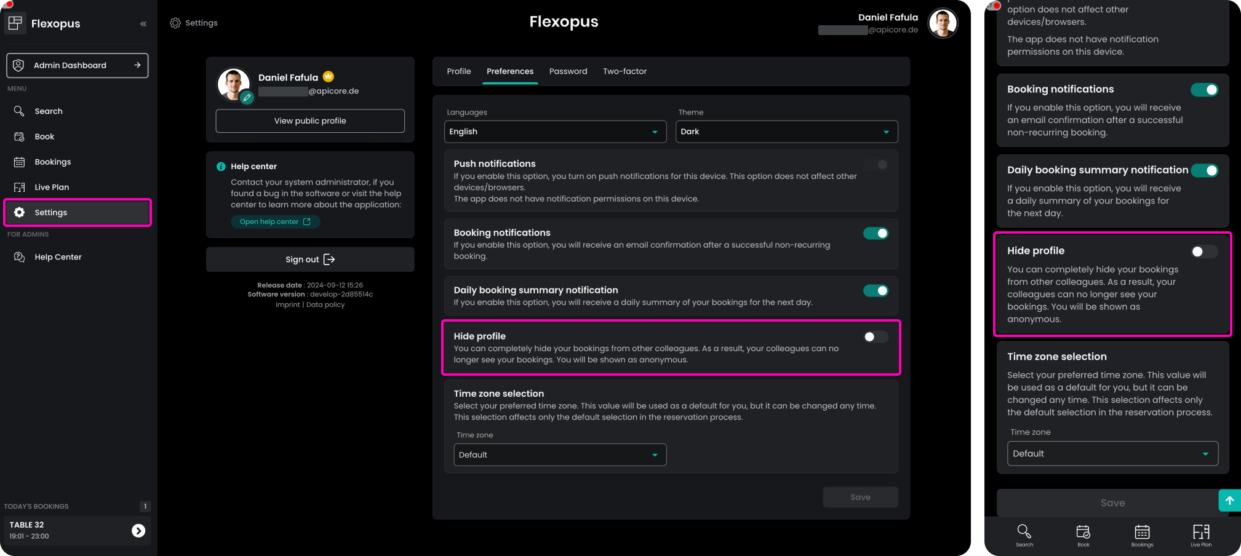Open Live Plan from bottom mobile bar
This screenshot has height=556, width=1241.
tap(1200, 534)
